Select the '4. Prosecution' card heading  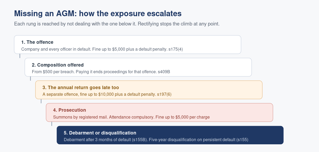tap(70, 110)
